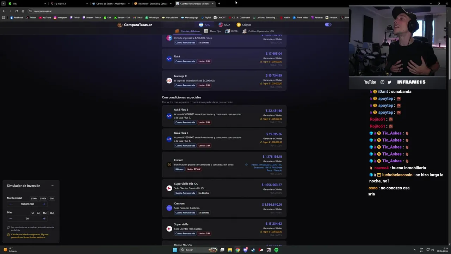Click the Ualá logo in Ualá row
This screenshot has height=254, width=451.
[x=169, y=59]
